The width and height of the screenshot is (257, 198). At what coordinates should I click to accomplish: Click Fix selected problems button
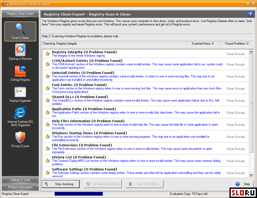tap(103, 184)
